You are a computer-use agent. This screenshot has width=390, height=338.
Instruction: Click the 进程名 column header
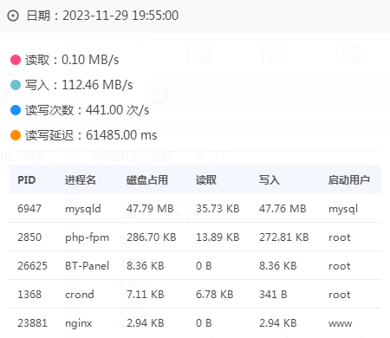point(81,180)
